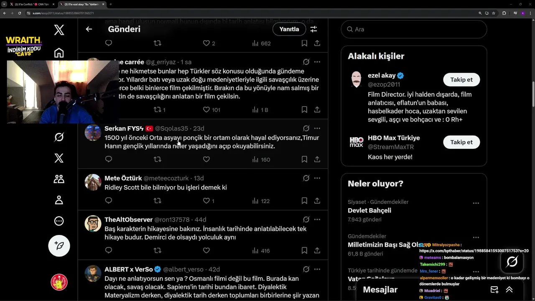Open a new browser tab with plus
The width and height of the screenshot is (535, 301).
(x=110, y=4)
